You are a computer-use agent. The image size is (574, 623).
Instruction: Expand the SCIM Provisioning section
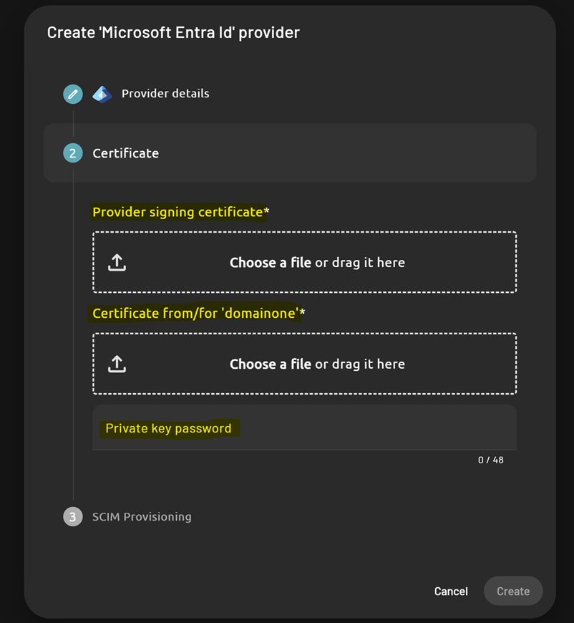coord(141,516)
